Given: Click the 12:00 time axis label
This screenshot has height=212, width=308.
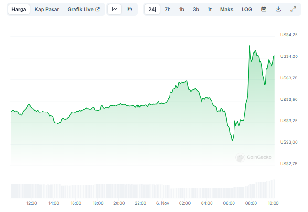Looking at the screenshot, I should [x=32, y=203].
